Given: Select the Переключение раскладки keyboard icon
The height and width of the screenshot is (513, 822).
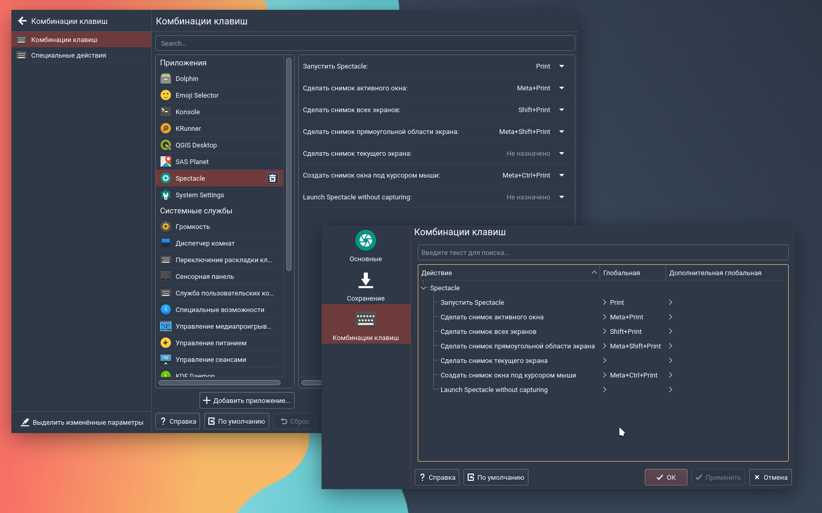Looking at the screenshot, I should coord(166,260).
